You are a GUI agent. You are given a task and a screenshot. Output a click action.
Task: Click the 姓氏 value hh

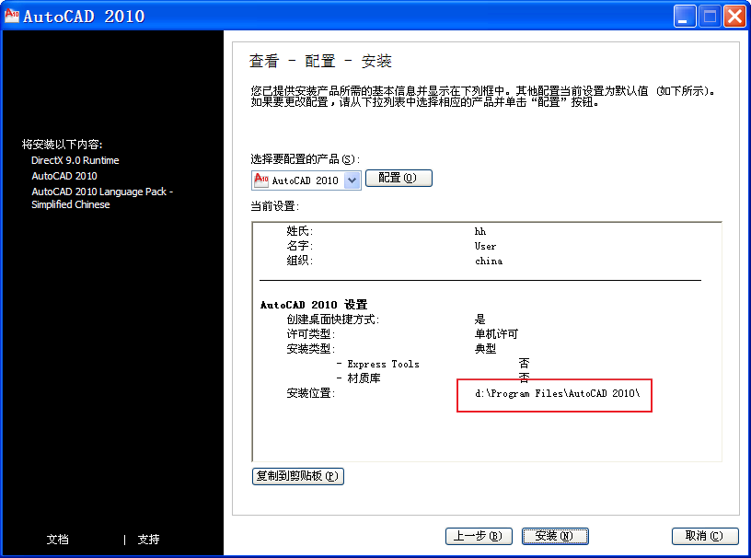coord(479,231)
